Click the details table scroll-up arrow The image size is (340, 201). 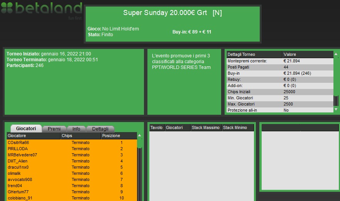point(335,54)
